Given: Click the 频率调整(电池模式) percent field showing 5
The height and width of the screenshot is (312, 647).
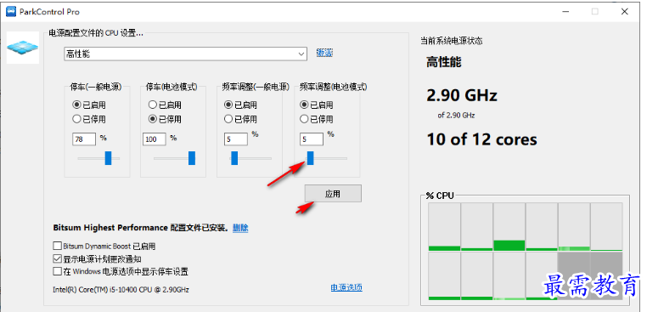Looking at the screenshot, I should 312,139.
